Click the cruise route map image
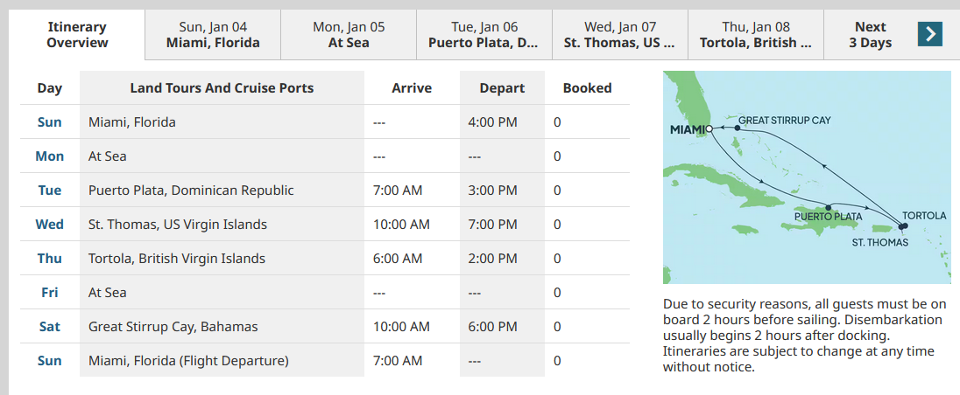 click(807, 177)
